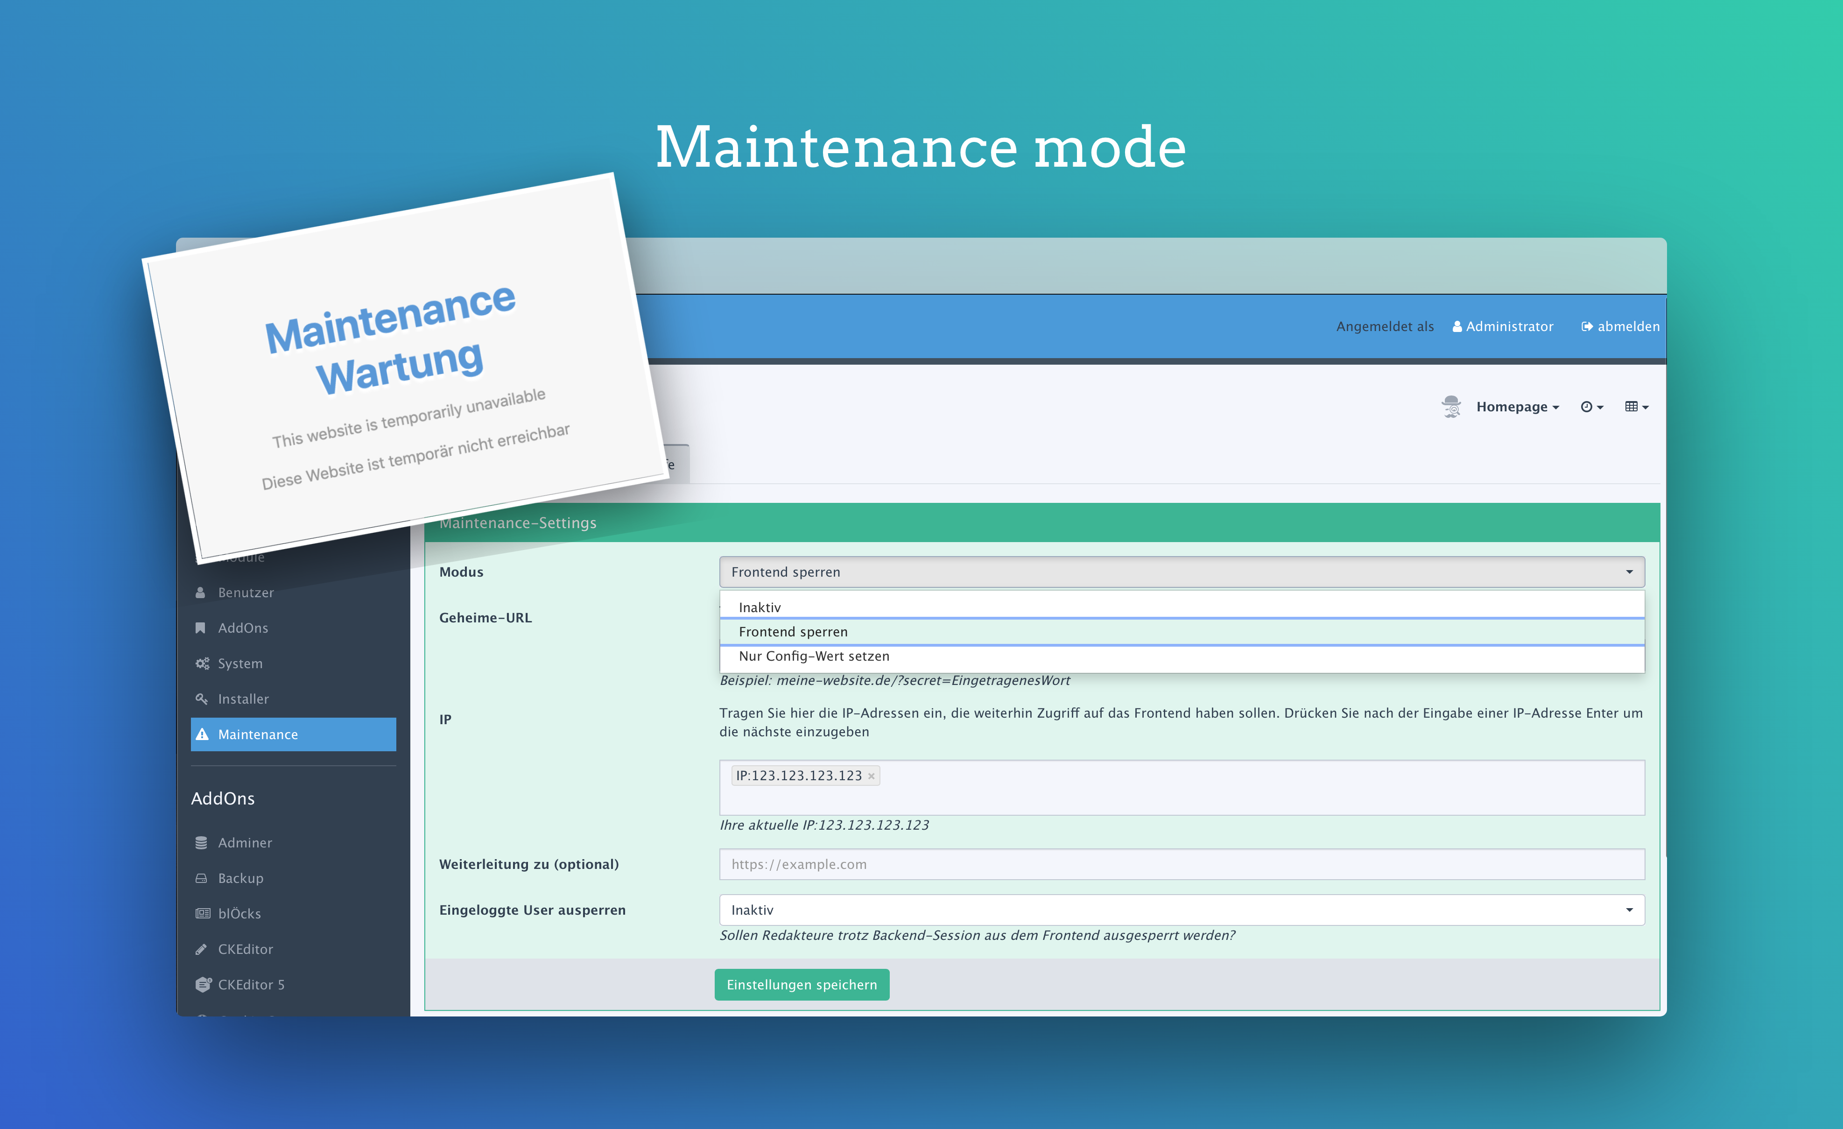Click the Installer wrench icon
The width and height of the screenshot is (1843, 1129).
(201, 699)
